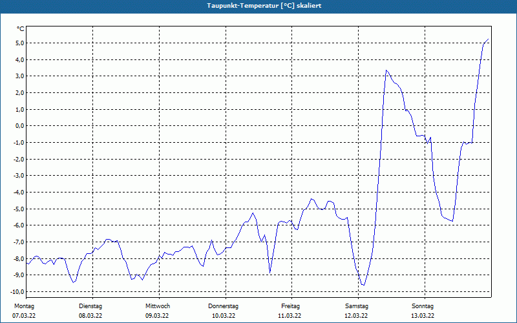Select the -1,0 y-axis label
This screenshot has height=323, width=517.
click(18, 142)
